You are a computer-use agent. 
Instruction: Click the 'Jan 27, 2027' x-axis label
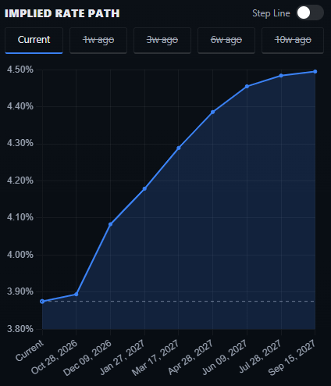pos(123,357)
